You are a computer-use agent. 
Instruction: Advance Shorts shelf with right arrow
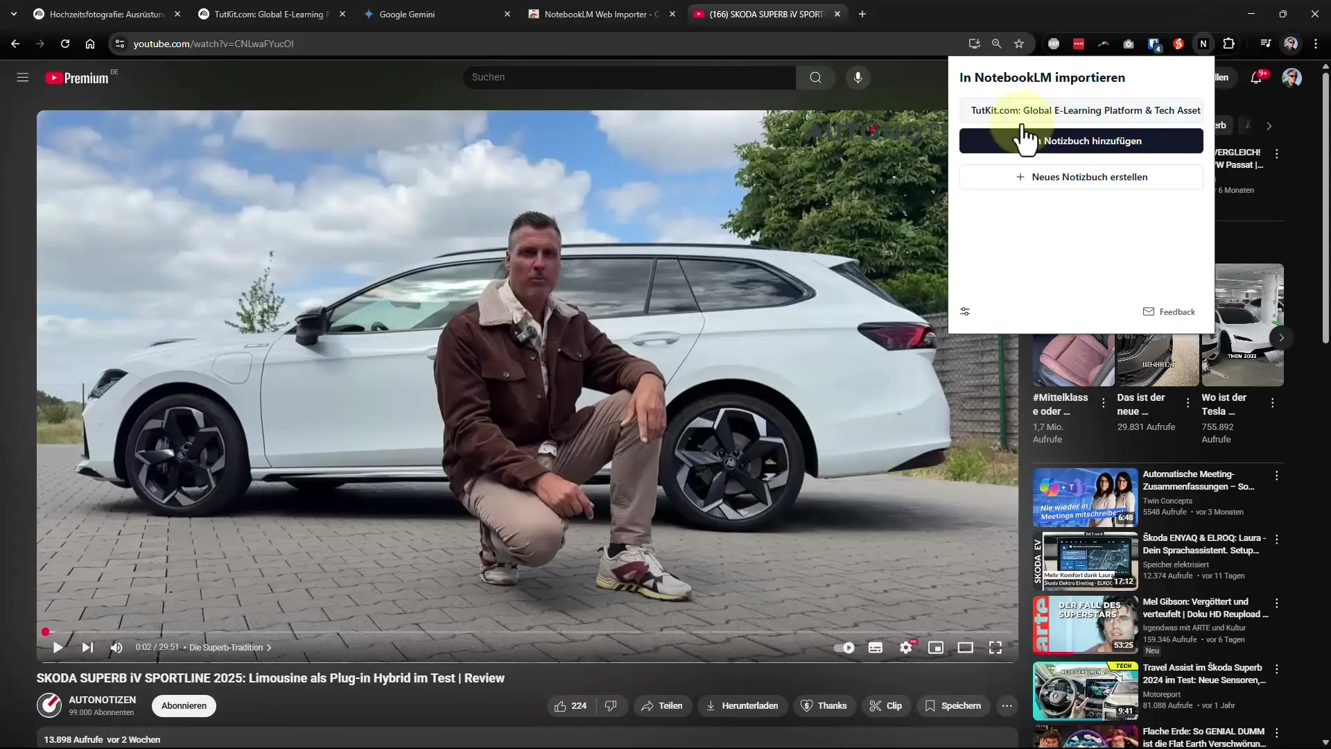click(x=1281, y=338)
